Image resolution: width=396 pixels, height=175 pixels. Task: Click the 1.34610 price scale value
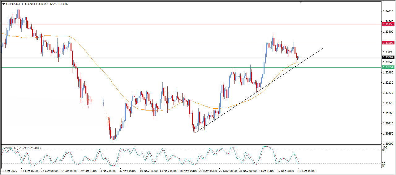(388, 11)
